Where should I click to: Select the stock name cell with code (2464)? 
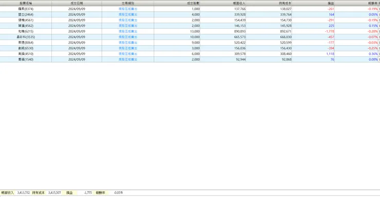click(x=26, y=14)
